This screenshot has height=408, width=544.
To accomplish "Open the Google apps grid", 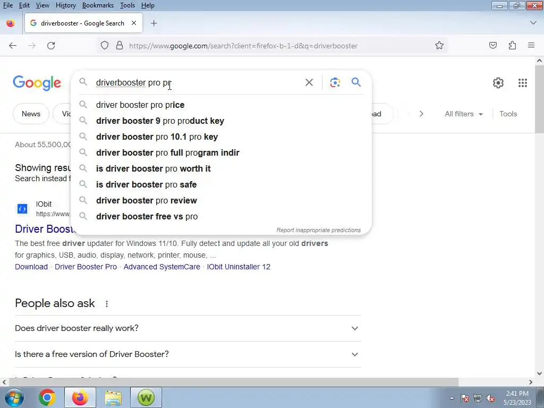I will (523, 83).
